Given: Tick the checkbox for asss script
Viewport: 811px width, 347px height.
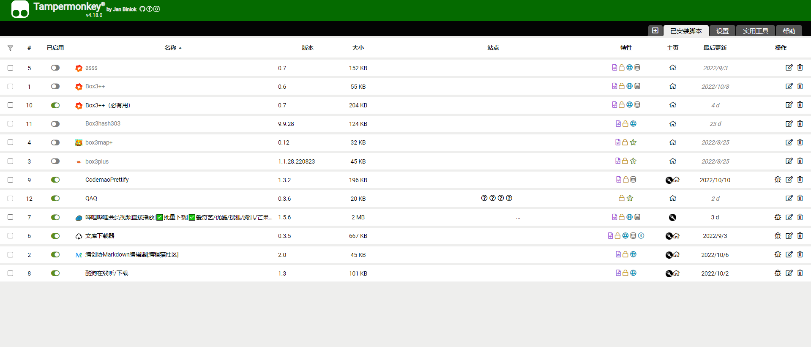Looking at the screenshot, I should pos(11,68).
